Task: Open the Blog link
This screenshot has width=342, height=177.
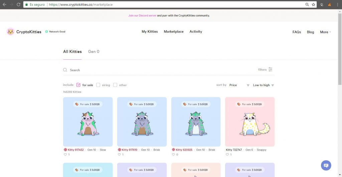Action: [x=310, y=32]
